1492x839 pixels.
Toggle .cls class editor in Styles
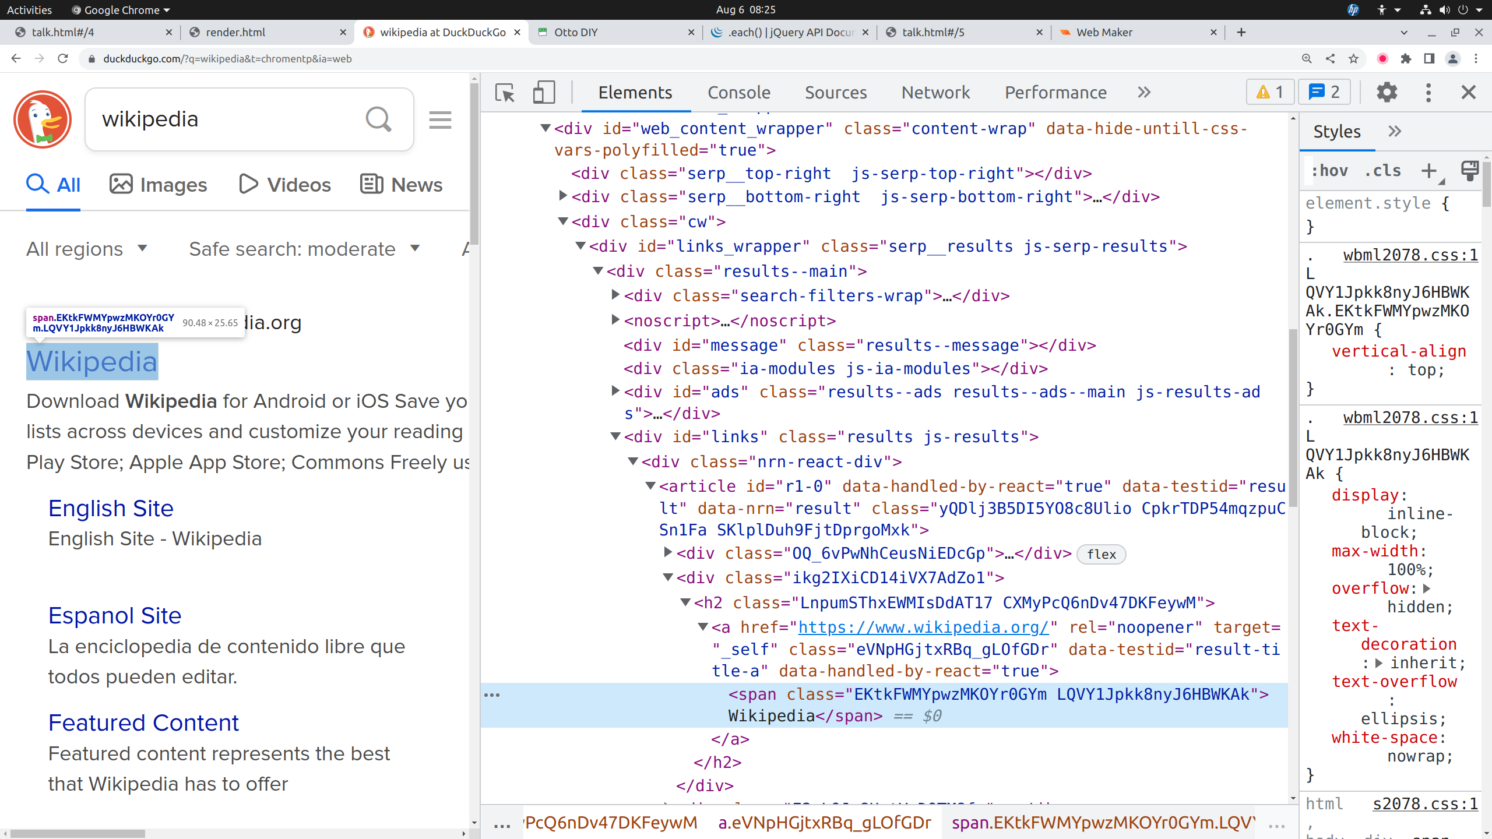(1382, 171)
